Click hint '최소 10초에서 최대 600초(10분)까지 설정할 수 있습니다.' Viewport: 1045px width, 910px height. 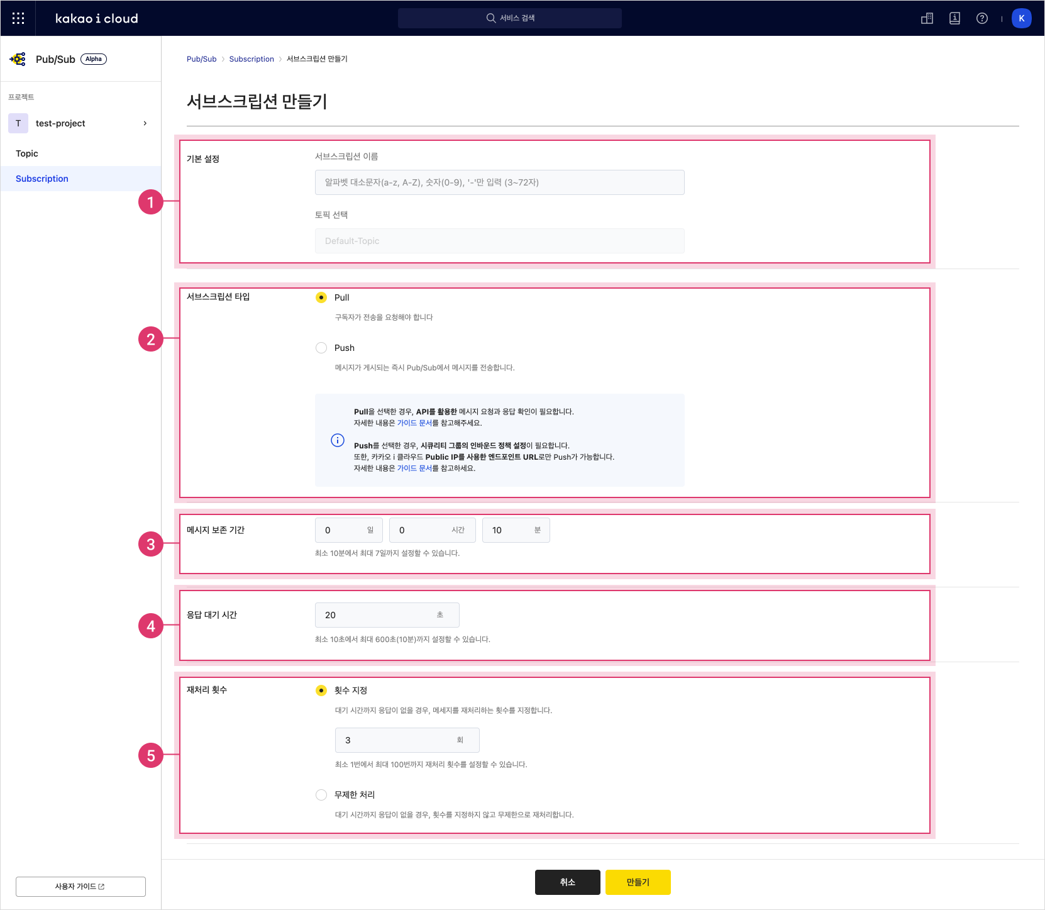[402, 640]
